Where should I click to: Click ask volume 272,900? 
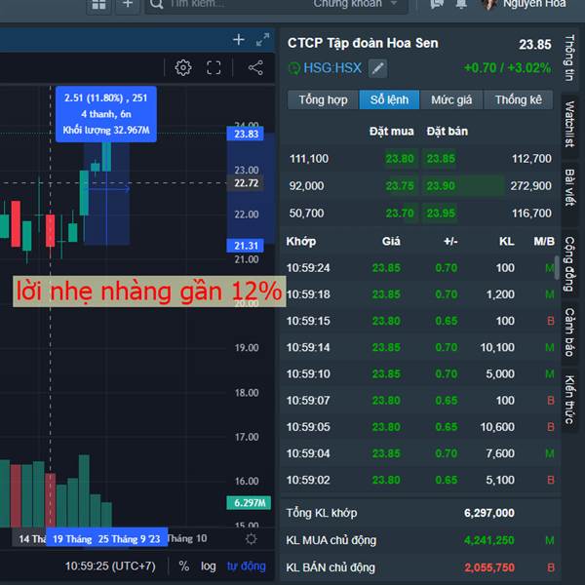tap(531, 186)
